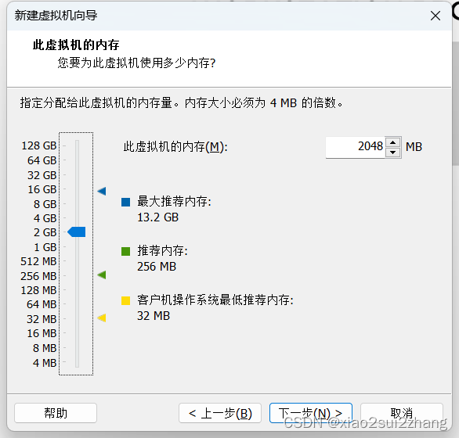
Task: Click the 32 MB value under 最低推荐内存
Action: [154, 316]
